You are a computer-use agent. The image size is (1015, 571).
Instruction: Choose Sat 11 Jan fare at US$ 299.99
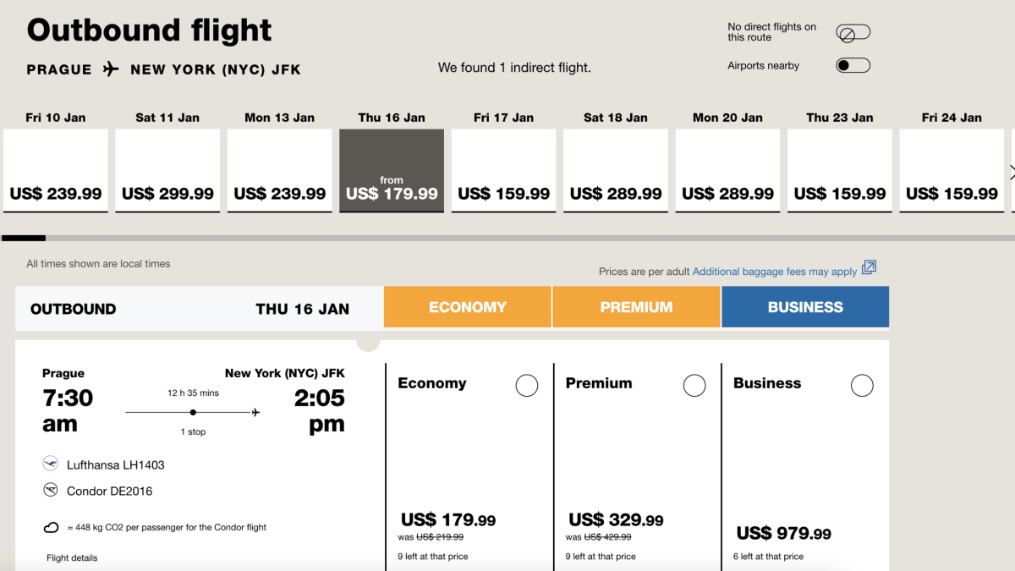pyautogui.click(x=167, y=171)
